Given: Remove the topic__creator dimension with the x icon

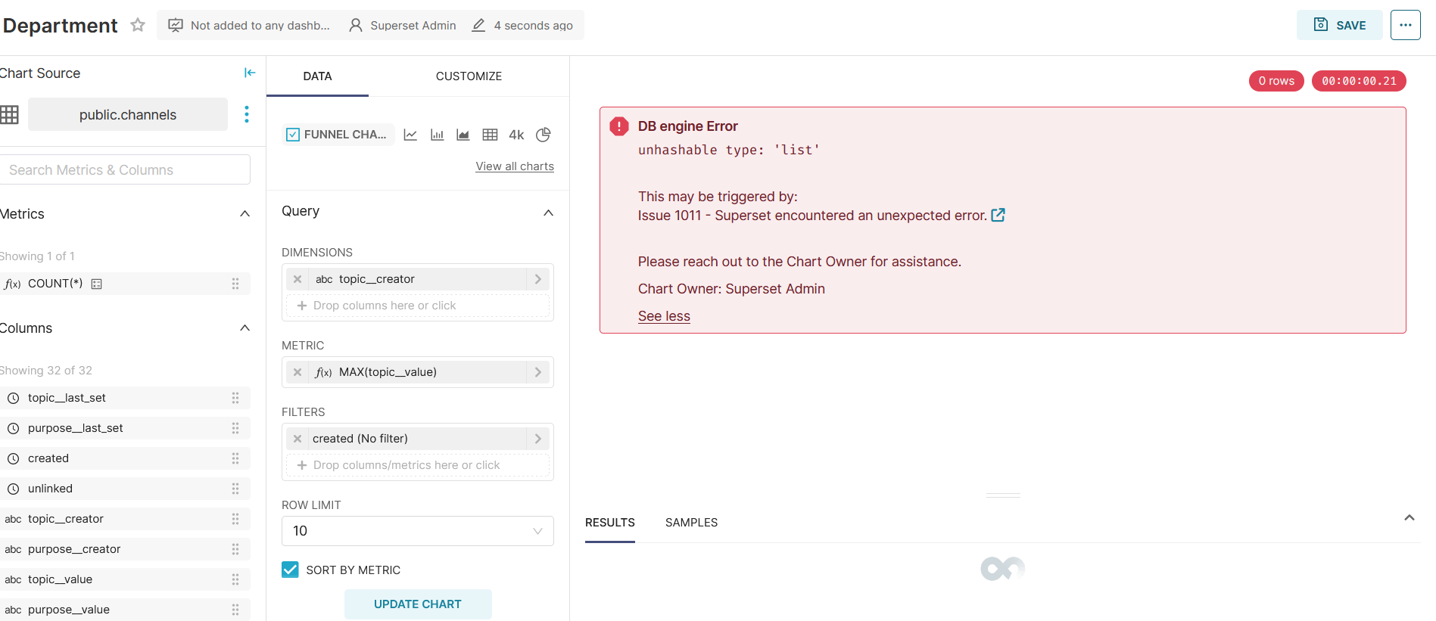Looking at the screenshot, I should (x=297, y=278).
